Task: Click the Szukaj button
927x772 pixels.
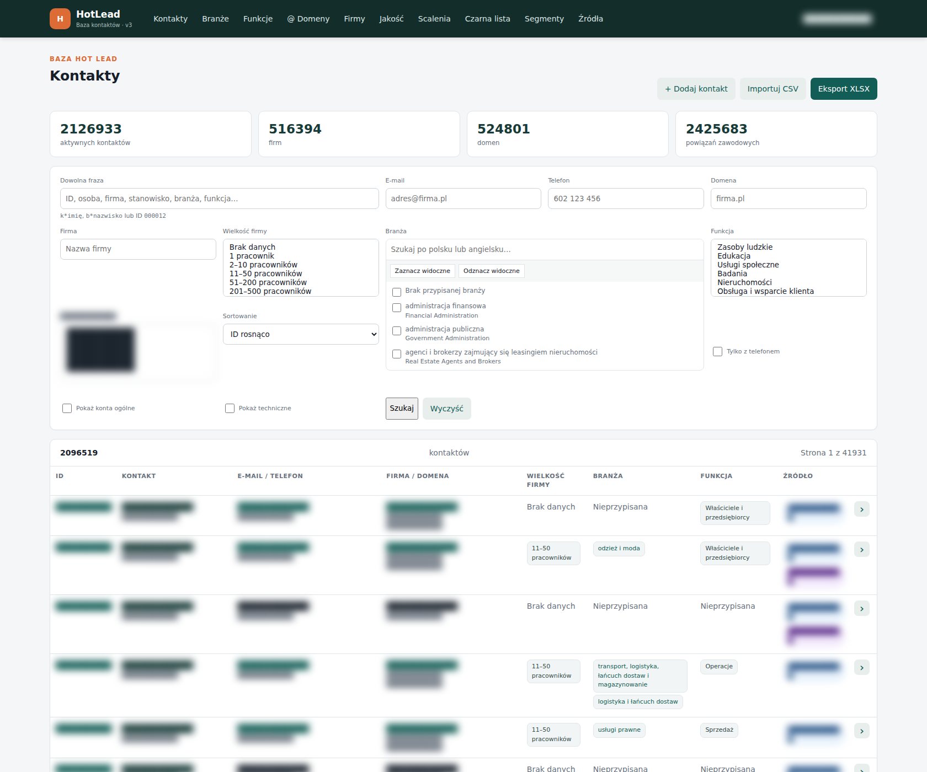Action: [x=402, y=409]
